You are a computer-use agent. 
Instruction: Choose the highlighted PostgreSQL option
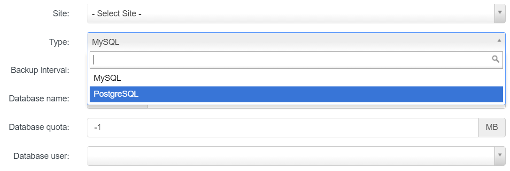point(296,94)
